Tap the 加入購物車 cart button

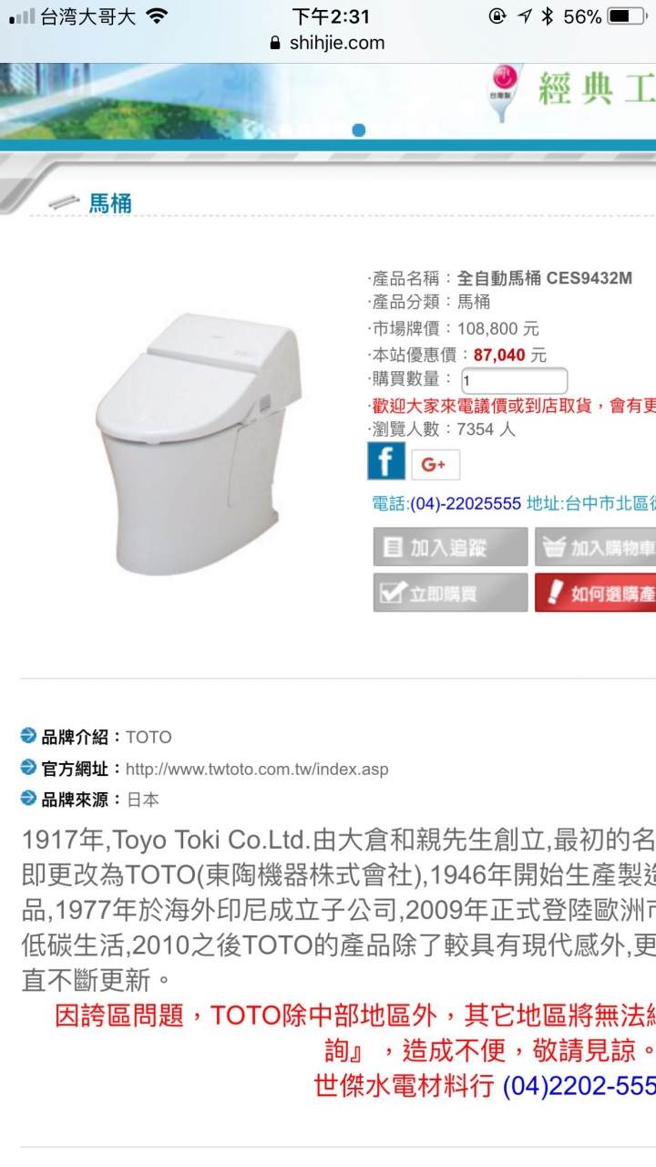click(595, 547)
